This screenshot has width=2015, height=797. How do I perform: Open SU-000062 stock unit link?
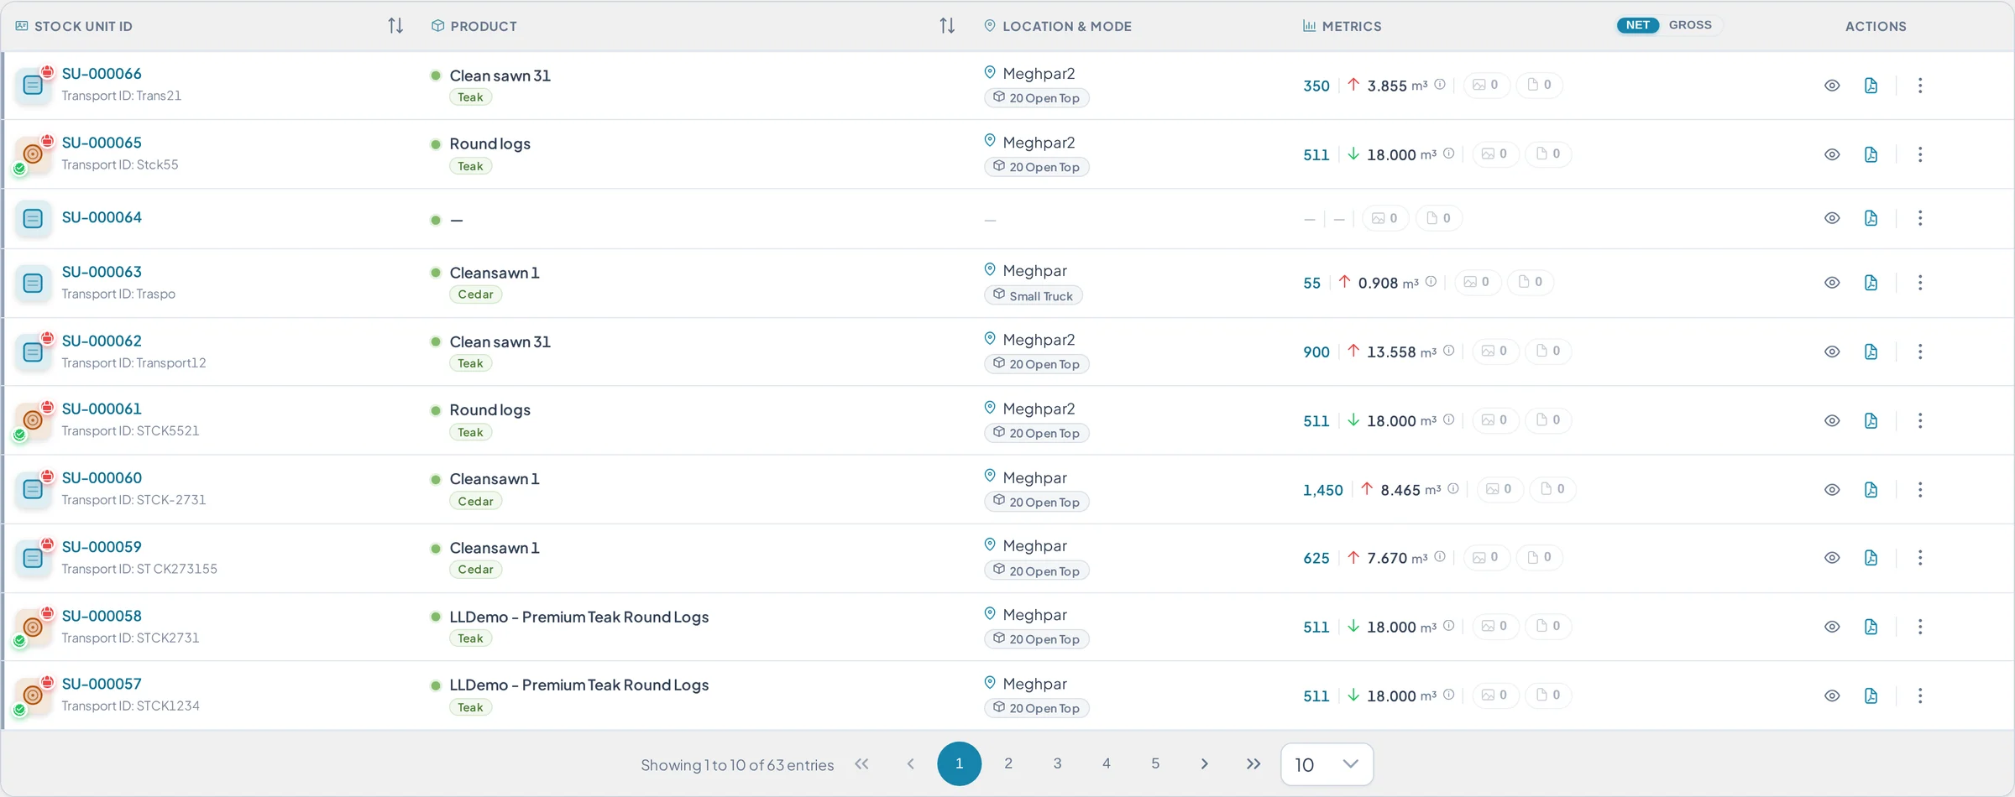[102, 341]
